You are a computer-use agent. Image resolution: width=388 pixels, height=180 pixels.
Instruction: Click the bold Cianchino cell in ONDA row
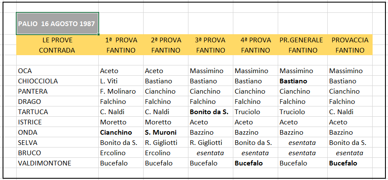tap(121, 133)
